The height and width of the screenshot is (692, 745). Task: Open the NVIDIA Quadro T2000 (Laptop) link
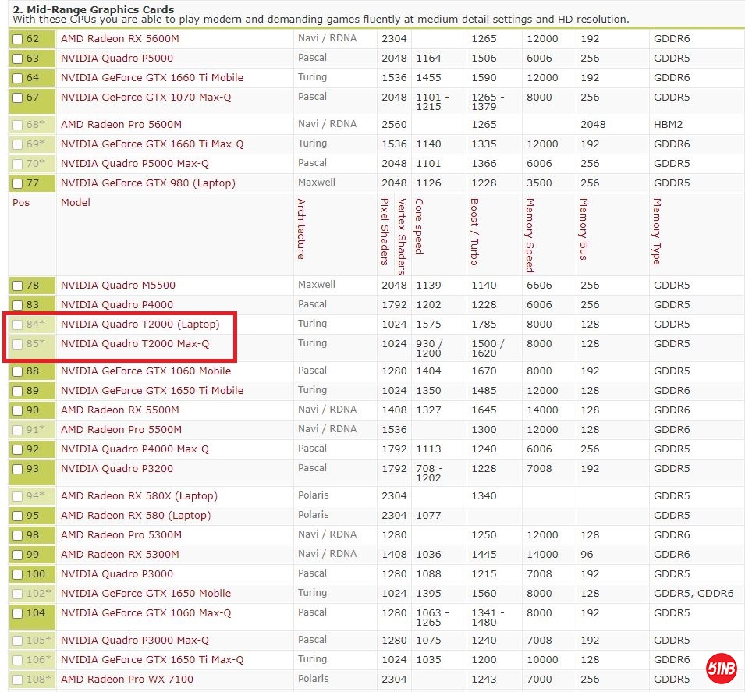tap(140, 325)
